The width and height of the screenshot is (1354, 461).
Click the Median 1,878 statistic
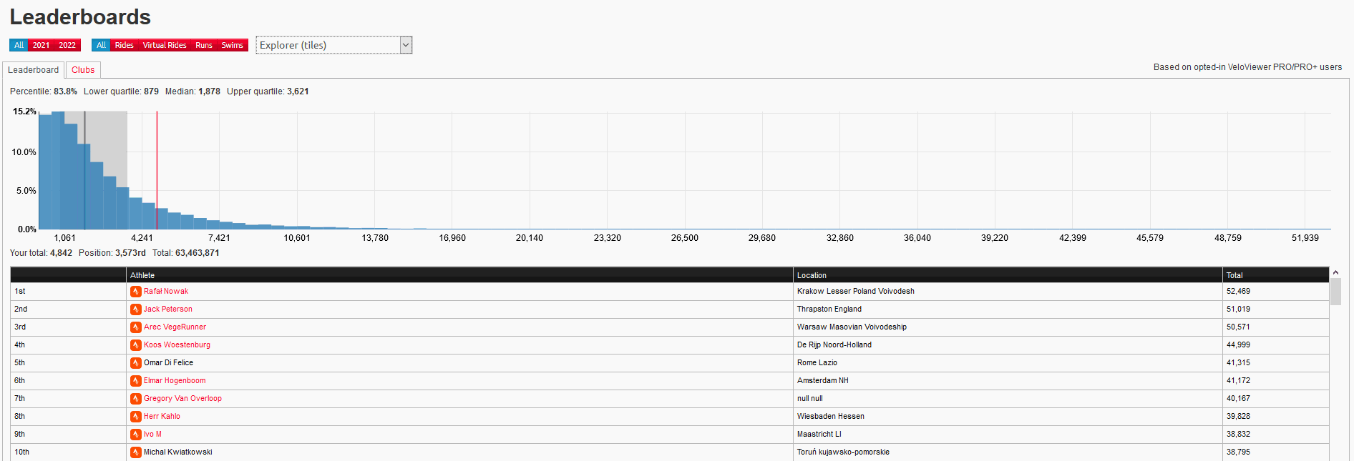tap(193, 91)
